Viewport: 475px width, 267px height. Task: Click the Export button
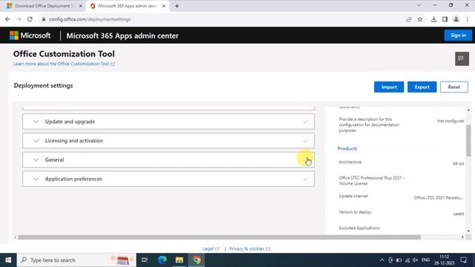422,87
